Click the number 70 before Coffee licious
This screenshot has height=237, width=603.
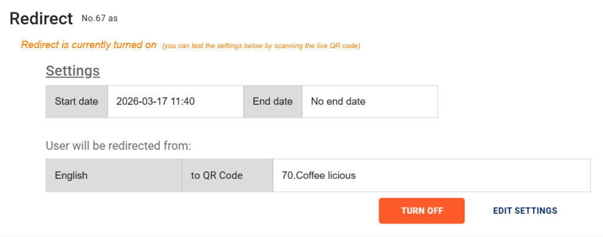click(x=287, y=175)
